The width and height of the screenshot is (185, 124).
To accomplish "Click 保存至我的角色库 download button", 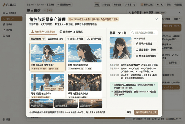I will (146, 56).
